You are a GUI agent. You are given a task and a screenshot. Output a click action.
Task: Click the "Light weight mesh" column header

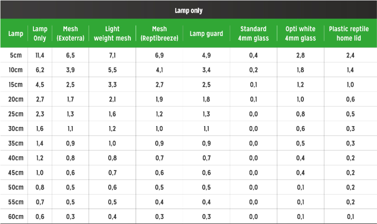112,34
